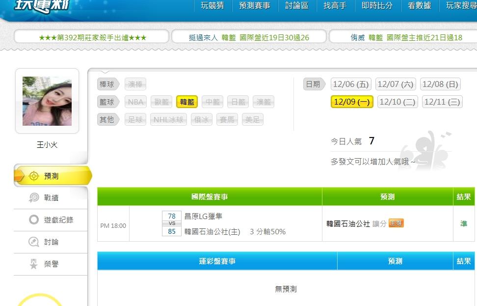477x306 pixels.
Task: Open 預測賽事 in top navigation
Action: click(x=255, y=5)
